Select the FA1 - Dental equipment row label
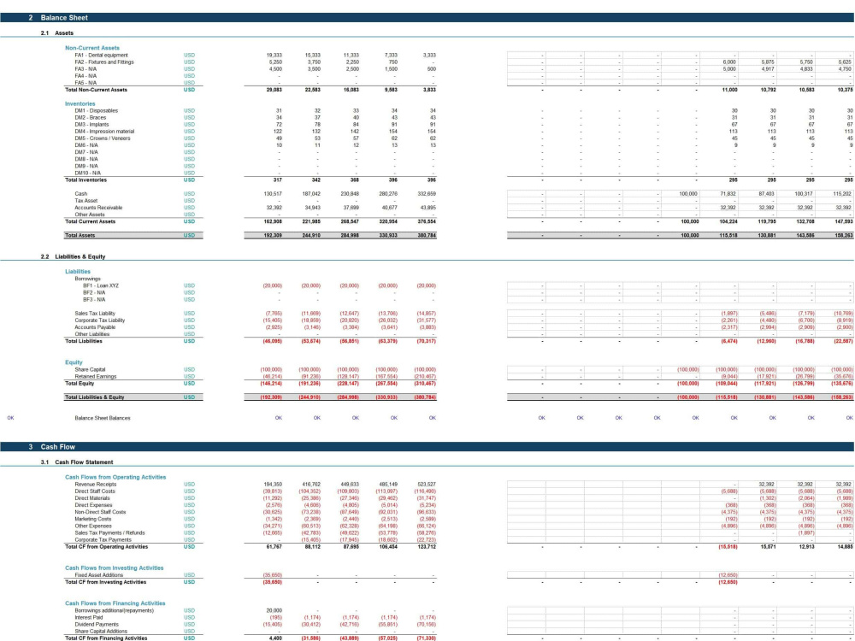The width and height of the screenshot is (855, 641). tap(102, 55)
